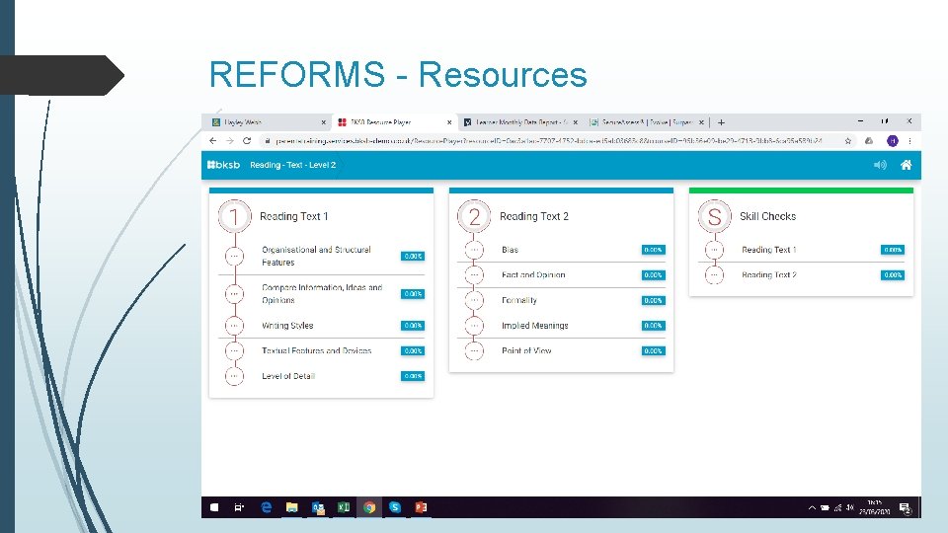Launch Edge from the taskbar
This screenshot has width=948, height=533.
click(266, 507)
